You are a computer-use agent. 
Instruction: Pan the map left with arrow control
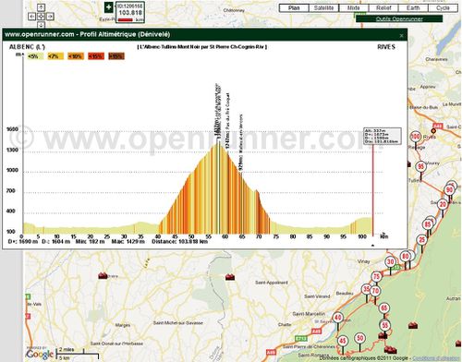point(32,17)
